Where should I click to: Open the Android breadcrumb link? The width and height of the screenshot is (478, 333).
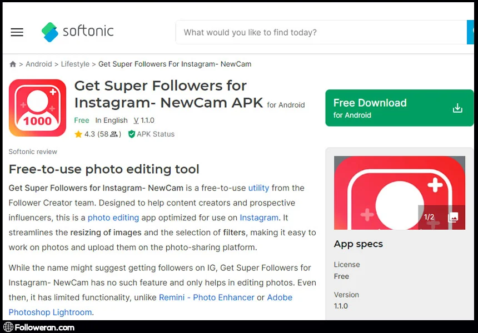click(x=39, y=64)
